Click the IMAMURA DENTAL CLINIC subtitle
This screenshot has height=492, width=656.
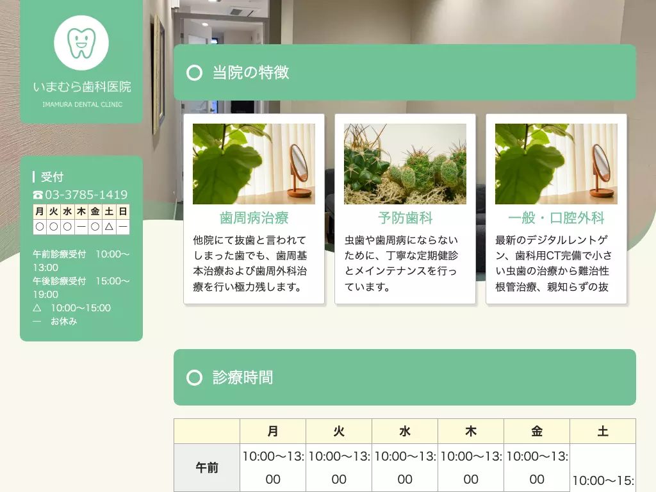[x=82, y=104]
